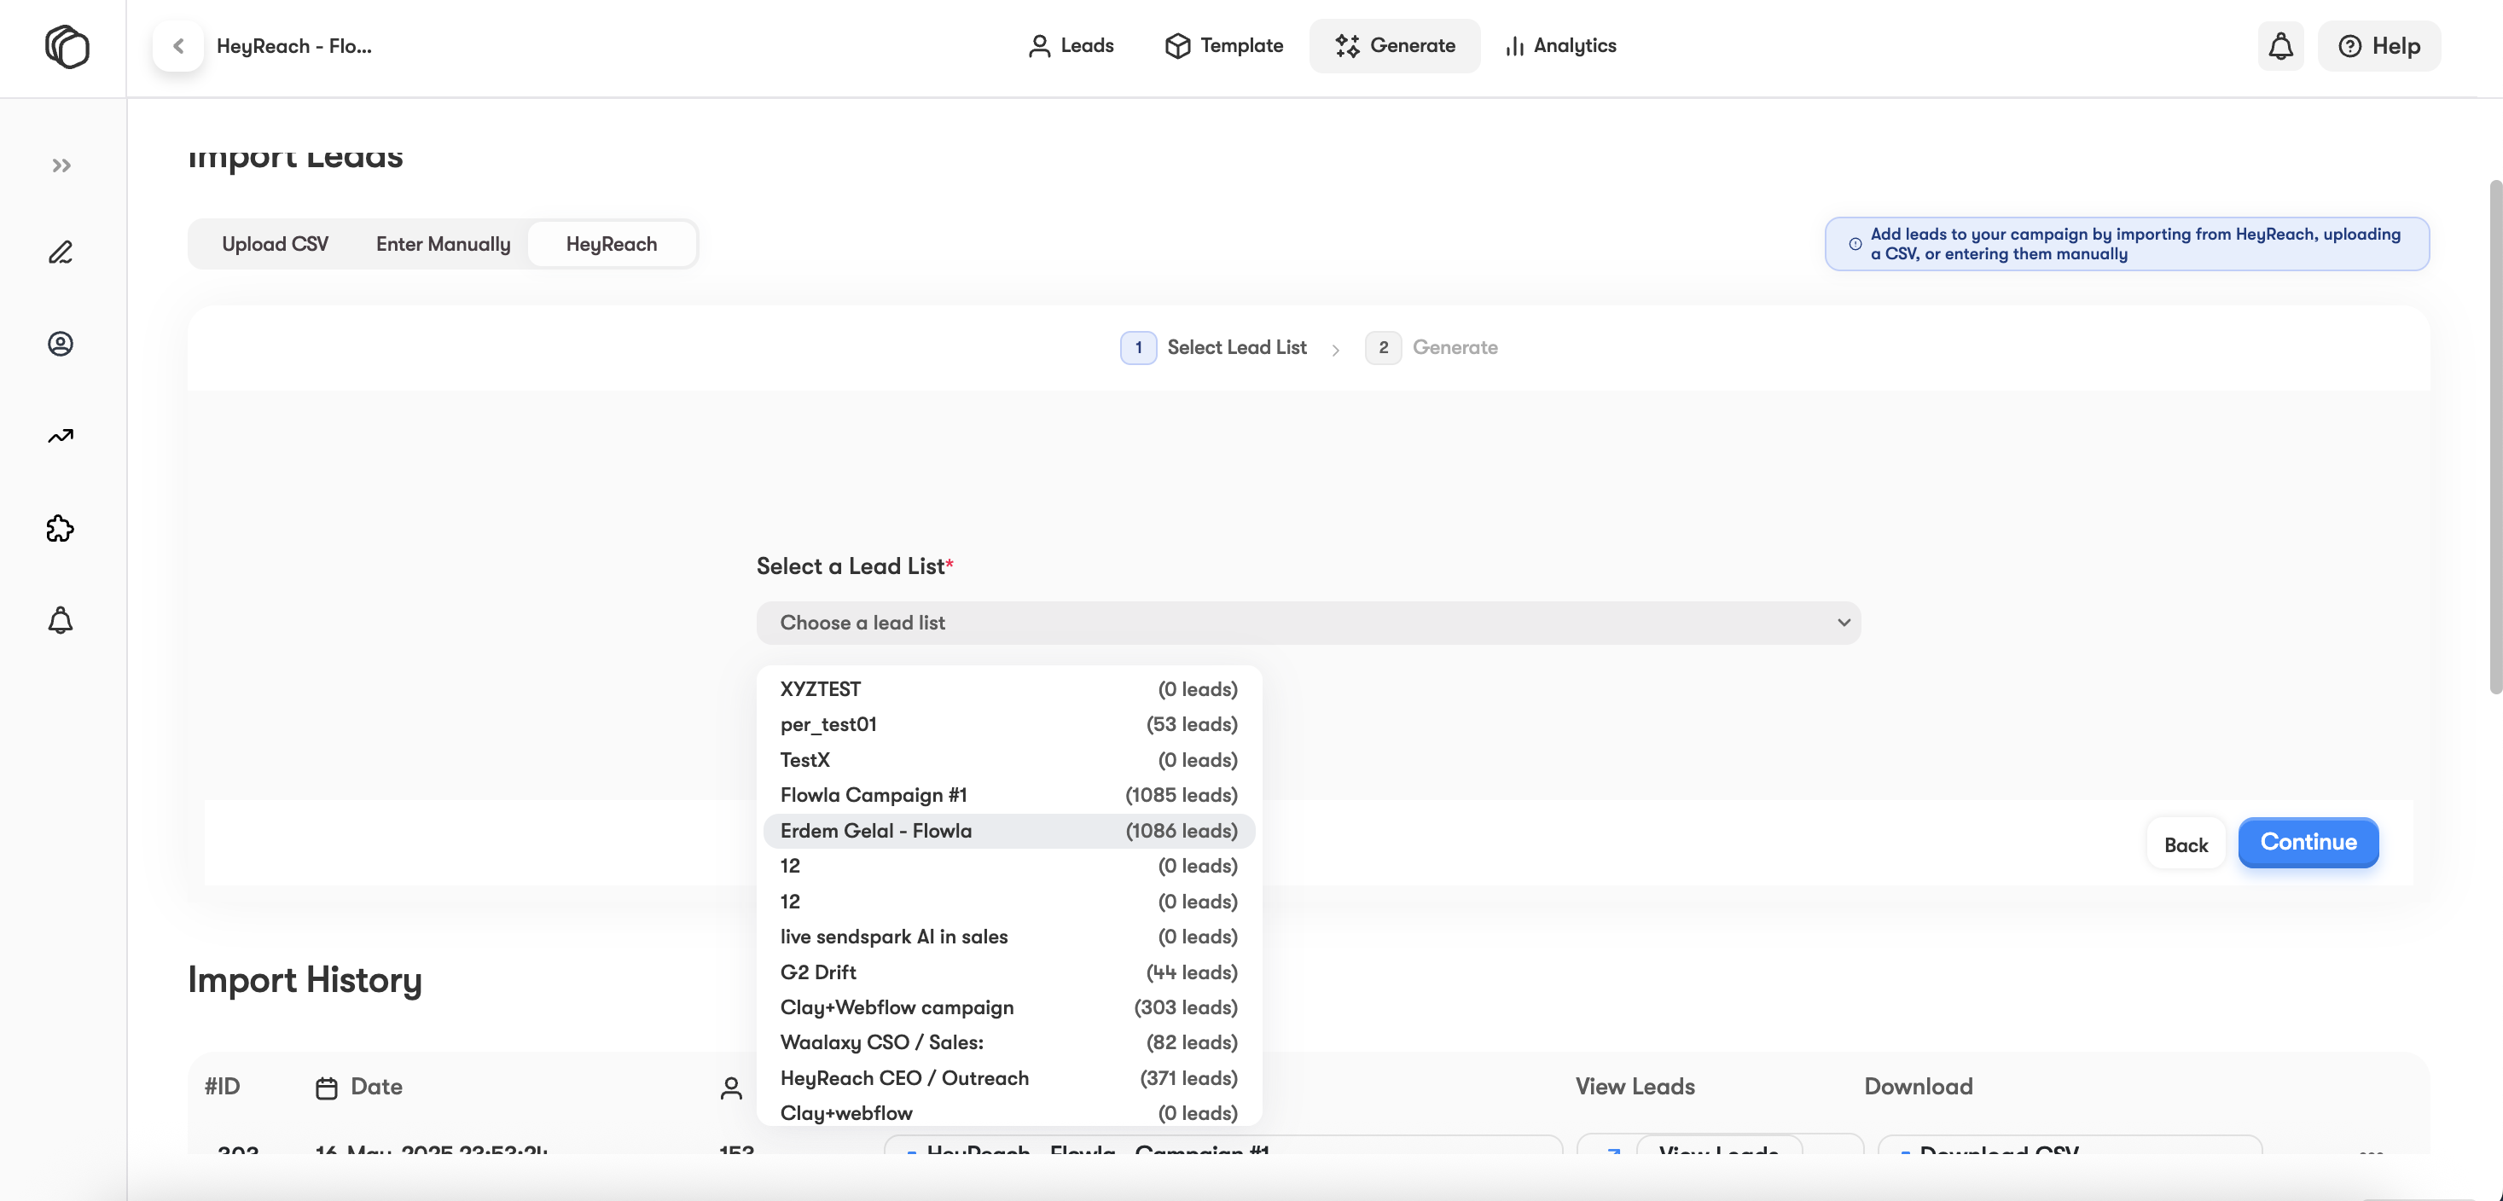2503x1201 pixels.
Task: Click step 1 Select Lead List
Action: pyautogui.click(x=1212, y=348)
